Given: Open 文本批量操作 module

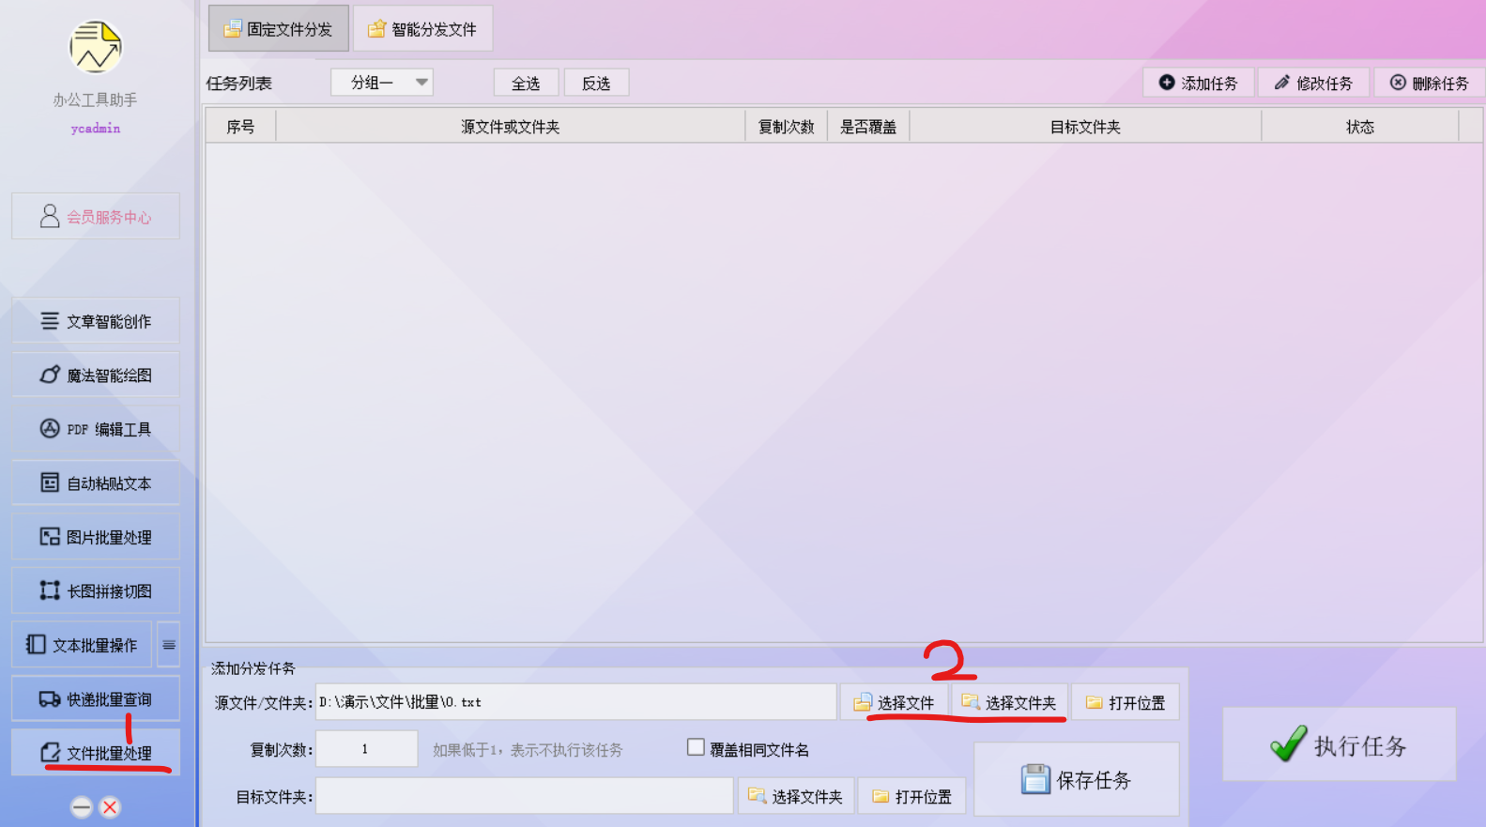Looking at the screenshot, I should (82, 645).
